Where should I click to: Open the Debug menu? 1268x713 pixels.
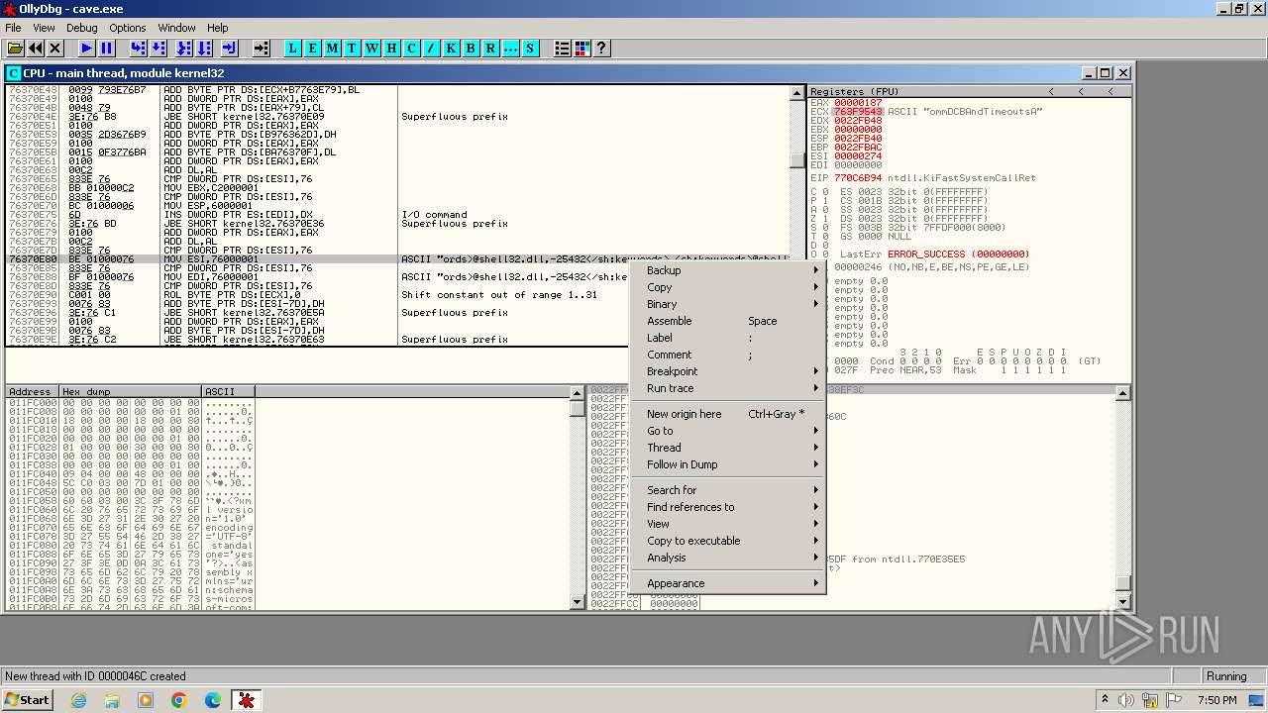81,28
